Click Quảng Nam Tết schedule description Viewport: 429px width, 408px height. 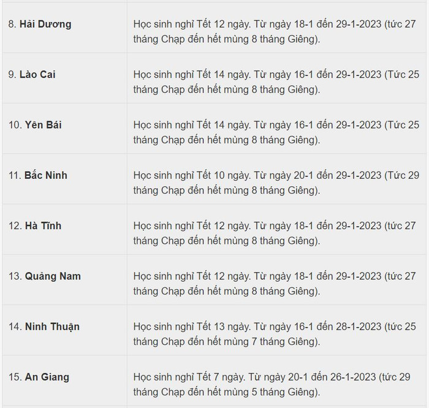275,284
